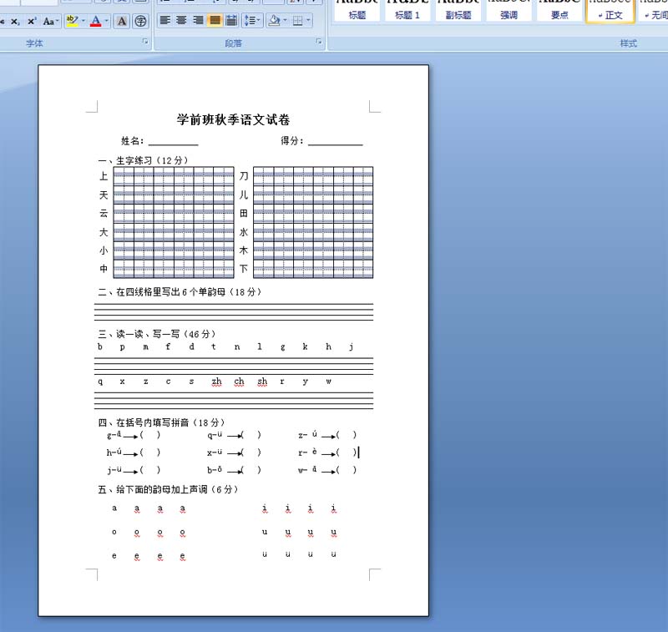Open the borders dropdown arrow
The width and height of the screenshot is (668, 632).
click(308, 20)
